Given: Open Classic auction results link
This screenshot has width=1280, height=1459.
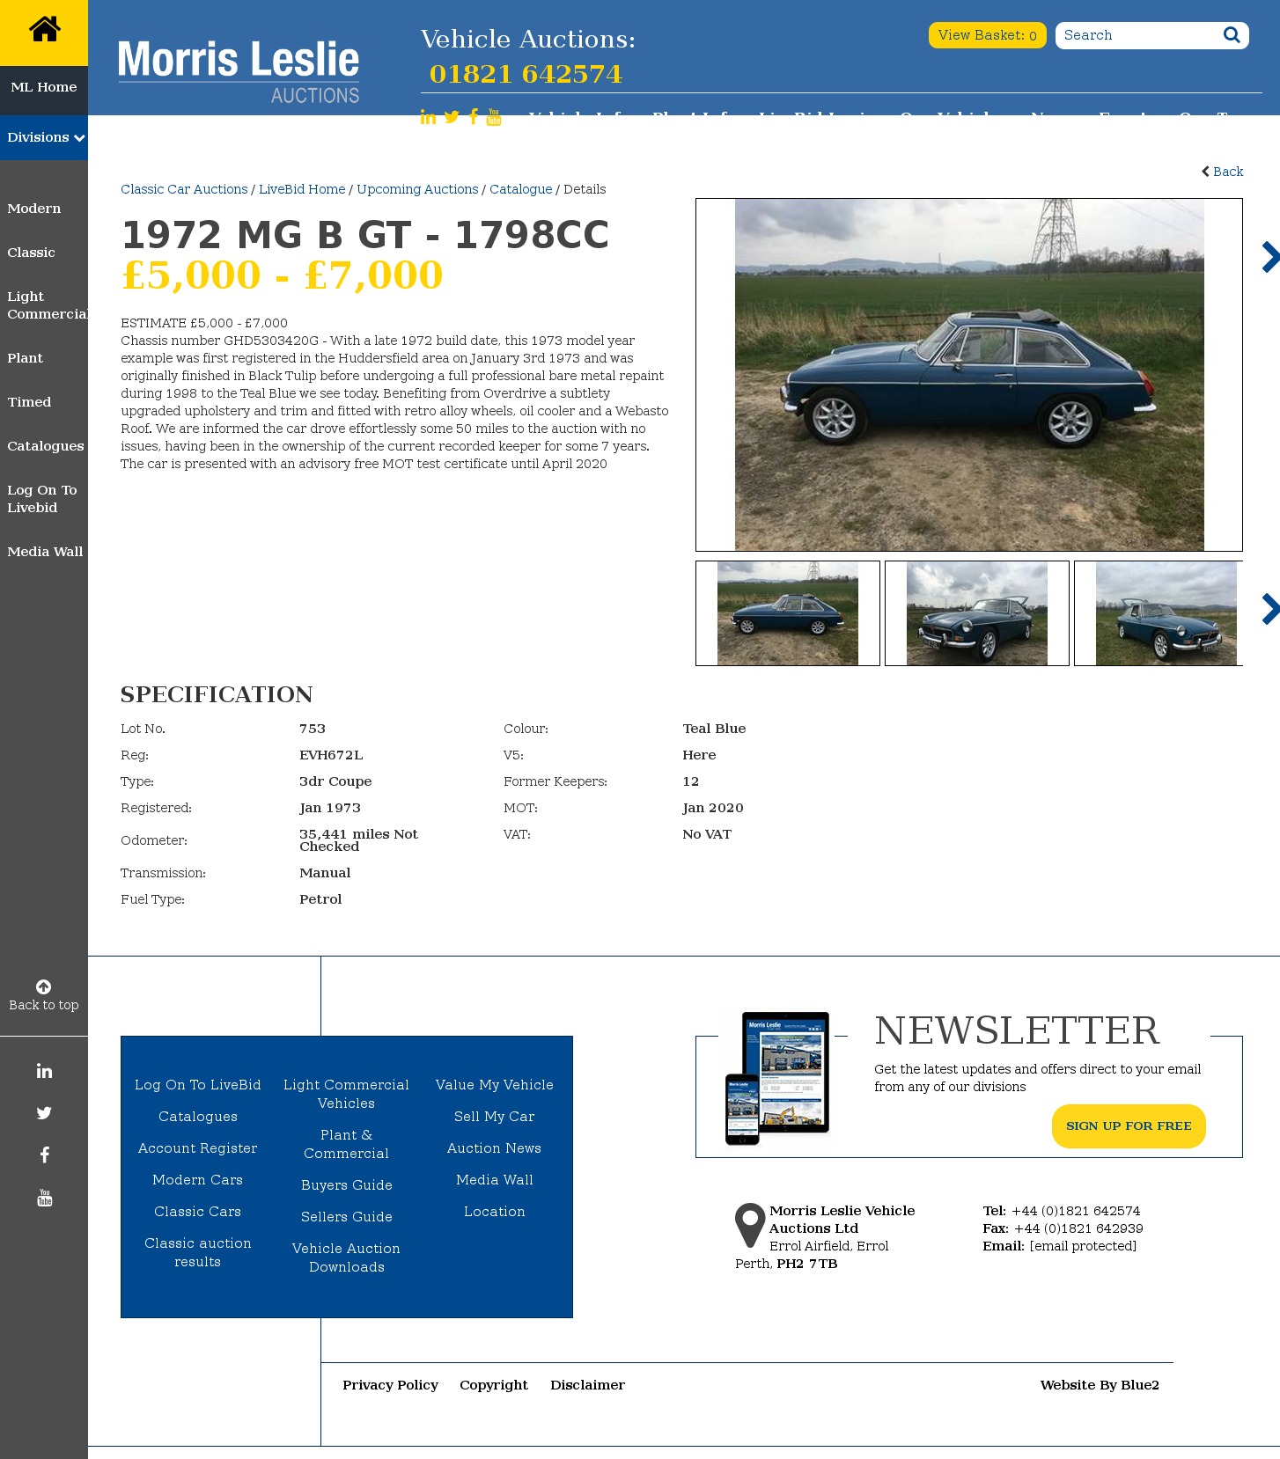Looking at the screenshot, I should point(198,1252).
